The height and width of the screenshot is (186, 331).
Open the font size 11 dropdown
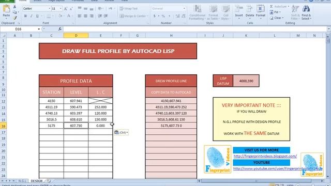tap(61, 9)
